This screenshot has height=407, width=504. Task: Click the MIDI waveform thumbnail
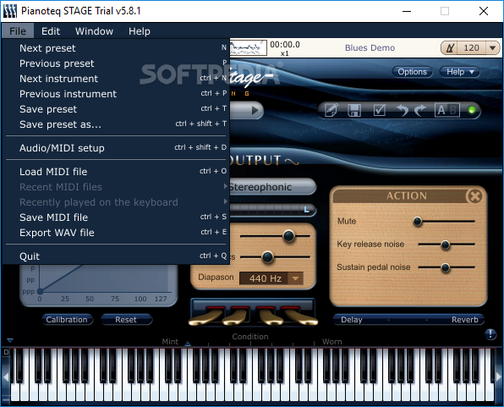[x=248, y=48]
